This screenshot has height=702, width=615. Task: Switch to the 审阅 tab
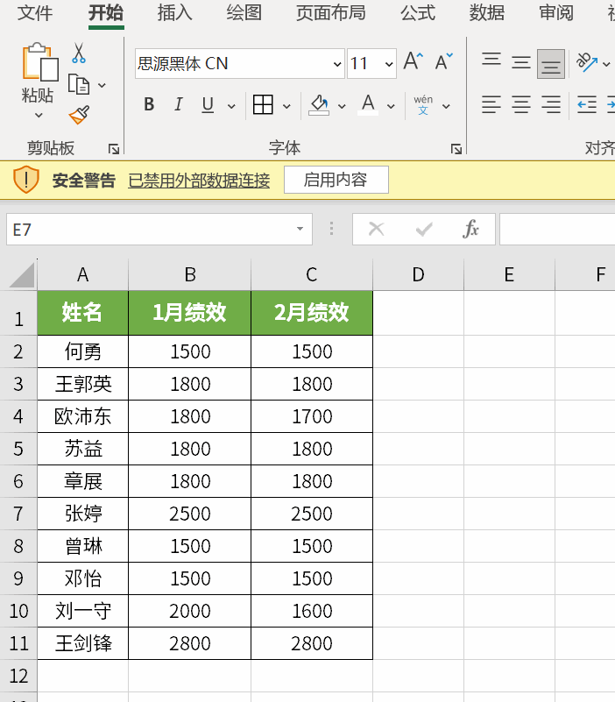[556, 12]
